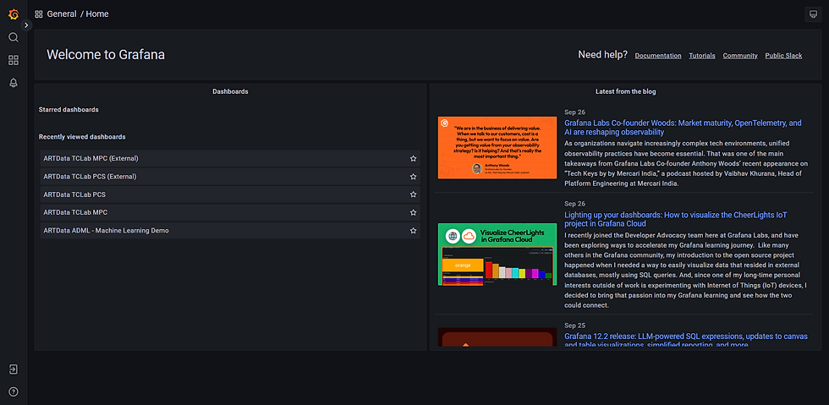Star the ARTData TCLab PCS (External) dashboard

click(414, 176)
